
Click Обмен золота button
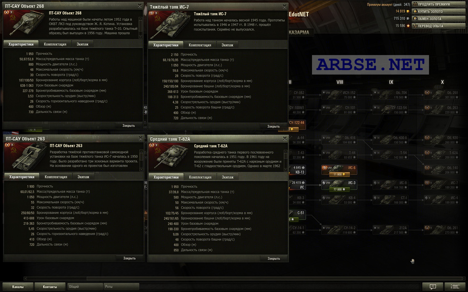[438, 19]
